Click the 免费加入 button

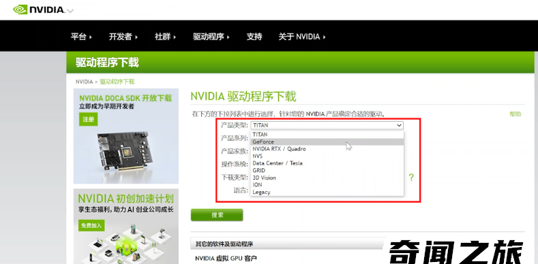click(91, 225)
